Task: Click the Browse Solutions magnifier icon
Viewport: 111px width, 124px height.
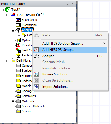Action: pos(36,74)
